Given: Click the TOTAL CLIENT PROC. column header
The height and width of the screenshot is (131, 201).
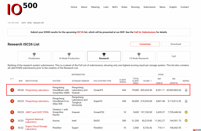Looking at the screenshot, I should point(135,81).
